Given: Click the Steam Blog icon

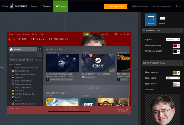Looking at the screenshot, I should point(83,77).
